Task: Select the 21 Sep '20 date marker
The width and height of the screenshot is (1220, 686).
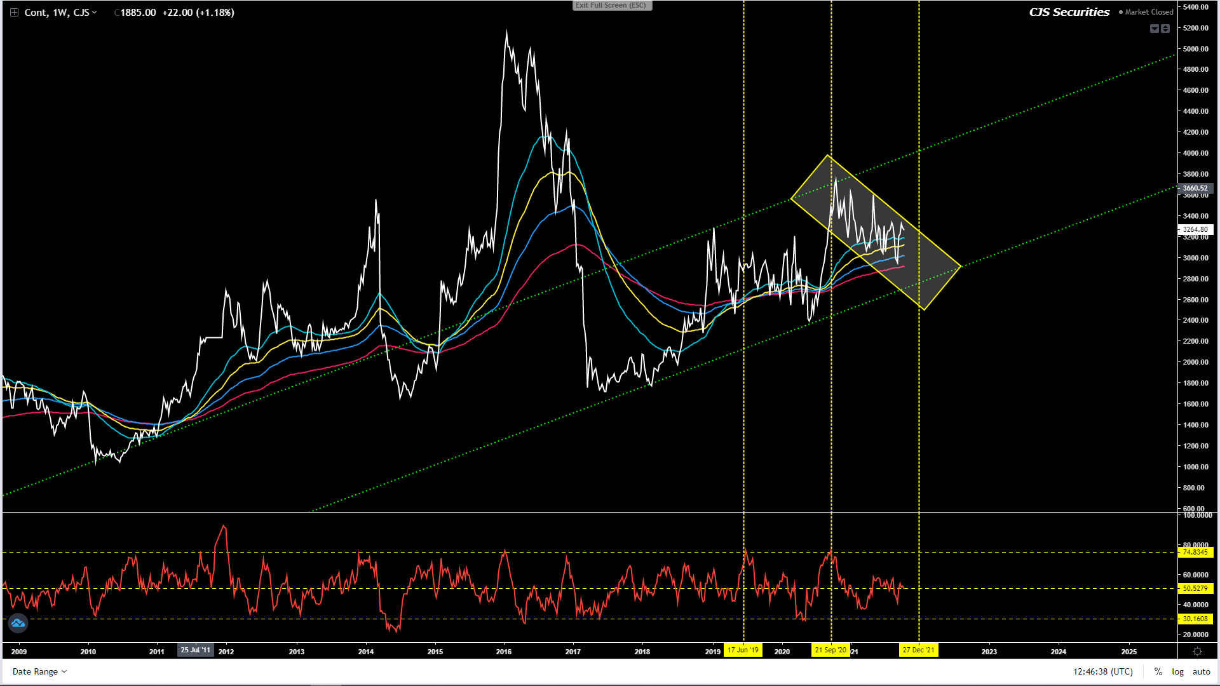Action: coord(830,650)
